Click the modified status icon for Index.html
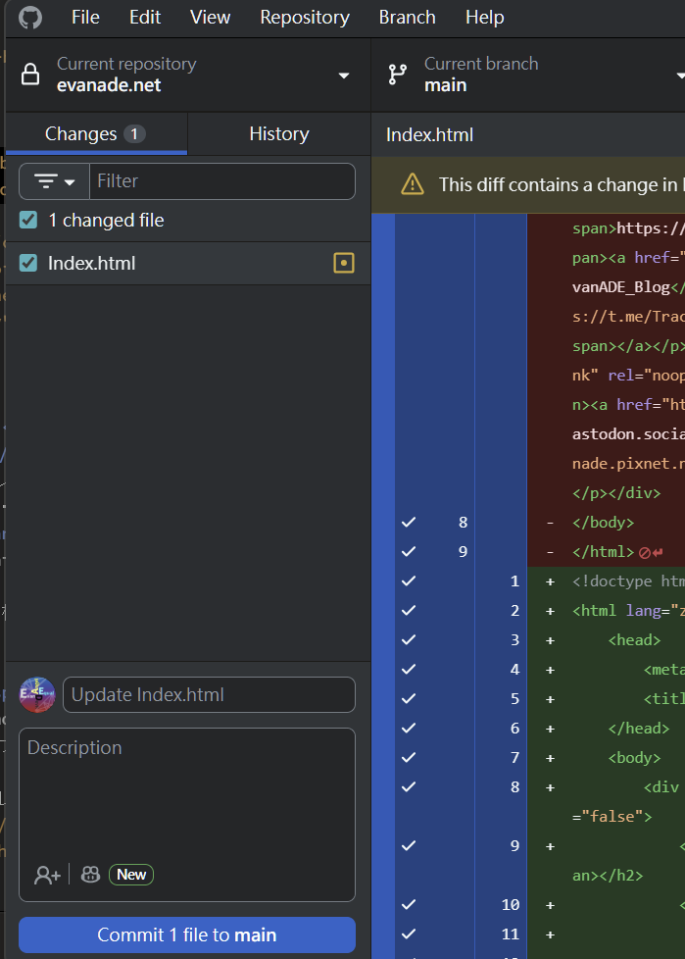 tap(343, 263)
